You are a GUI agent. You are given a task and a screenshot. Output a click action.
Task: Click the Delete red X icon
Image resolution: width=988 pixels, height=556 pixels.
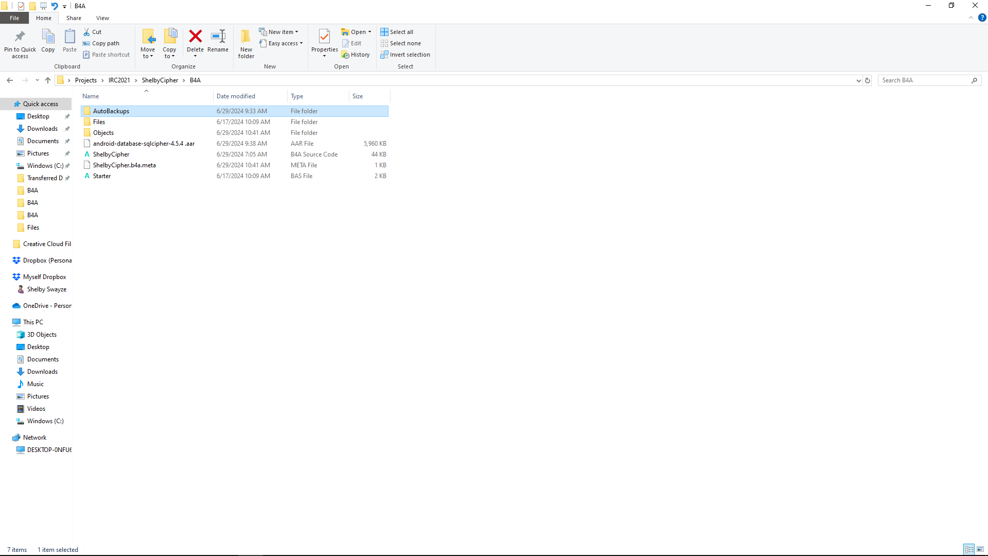195,37
